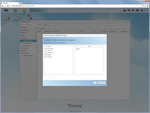Click the >> next button
Image resolution: width=150 pixels, height=113 pixels.
click(95, 83)
